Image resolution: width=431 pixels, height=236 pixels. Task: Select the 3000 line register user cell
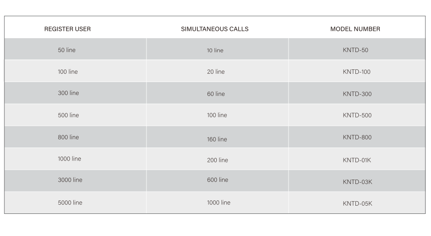pos(70,180)
